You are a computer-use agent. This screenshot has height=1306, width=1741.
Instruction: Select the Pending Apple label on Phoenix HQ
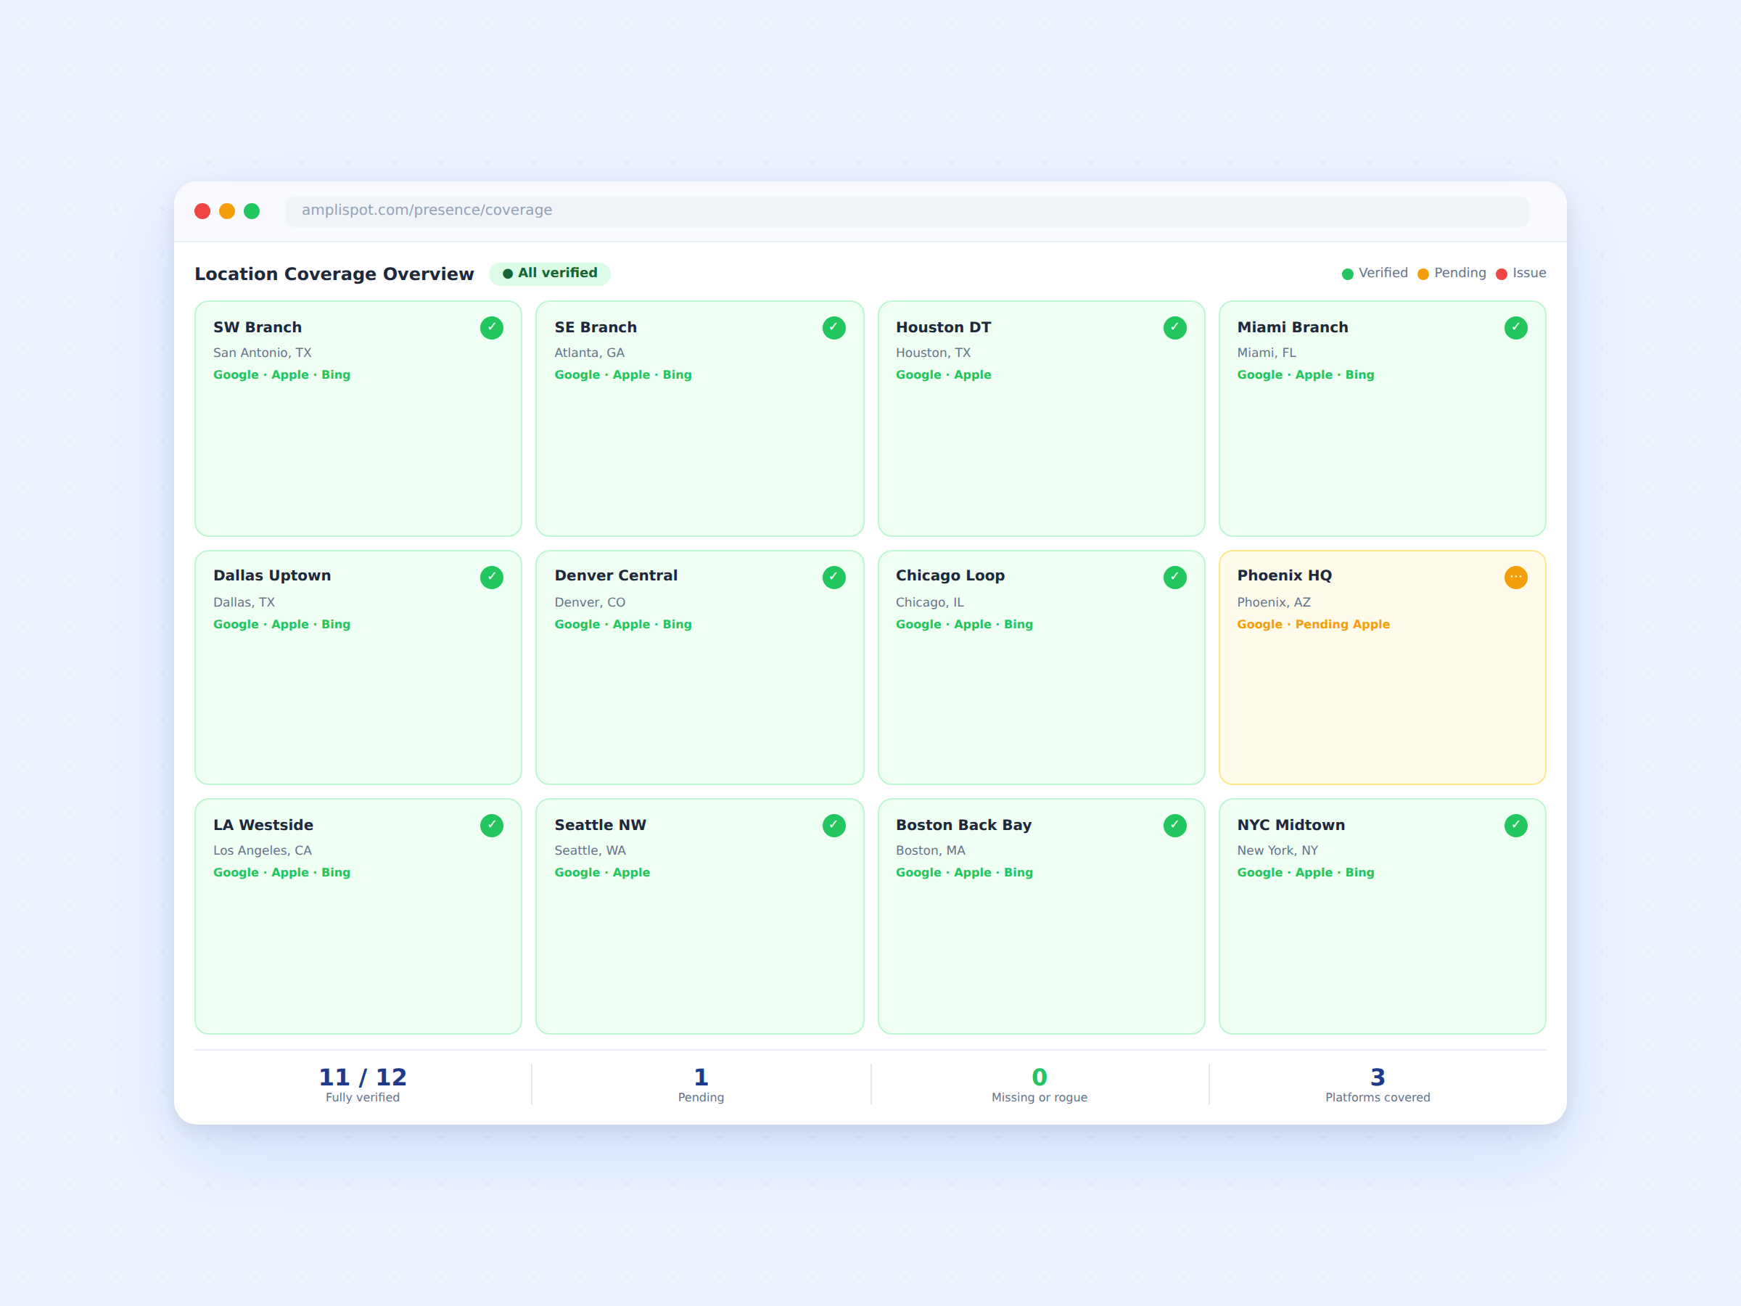coord(1342,624)
